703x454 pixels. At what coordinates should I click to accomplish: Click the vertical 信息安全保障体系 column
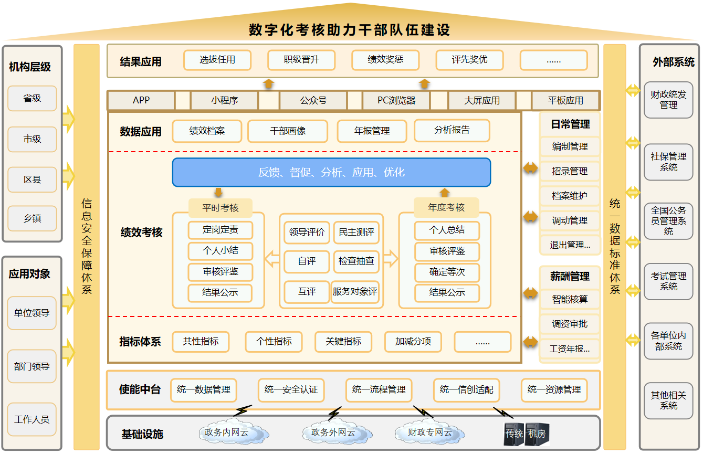point(87,247)
